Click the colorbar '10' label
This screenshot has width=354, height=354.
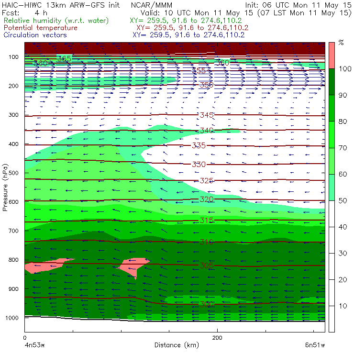click(343, 306)
